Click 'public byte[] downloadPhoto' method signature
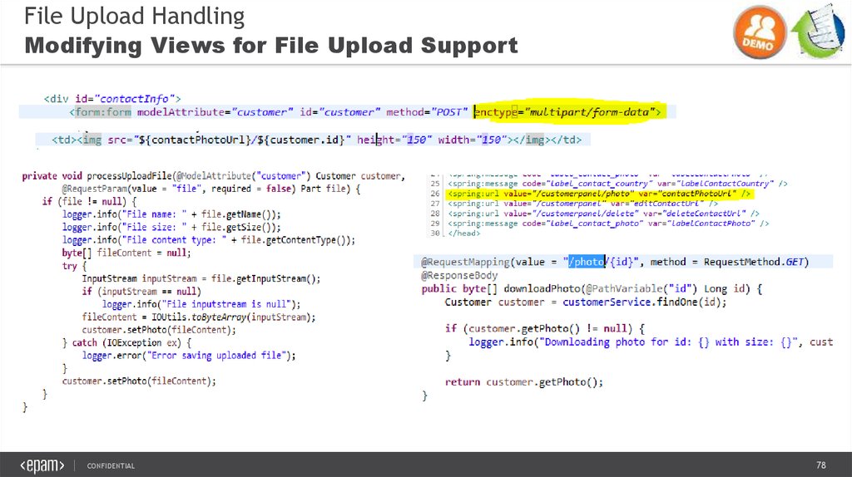The height and width of the screenshot is (477, 852). (x=592, y=288)
